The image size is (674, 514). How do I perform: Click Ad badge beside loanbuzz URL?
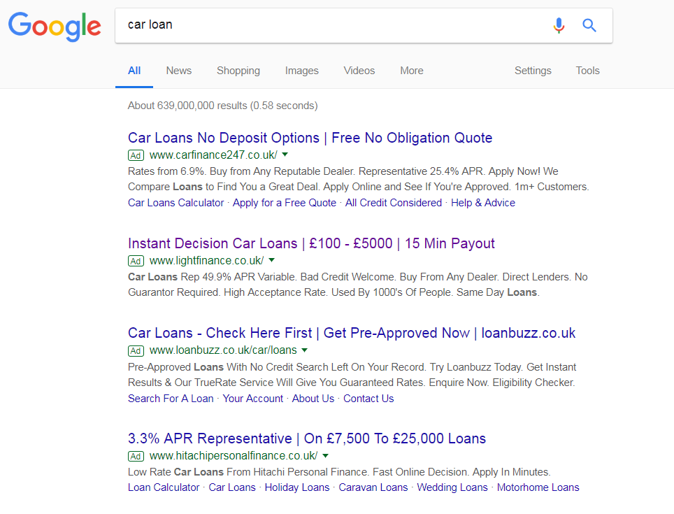click(136, 350)
